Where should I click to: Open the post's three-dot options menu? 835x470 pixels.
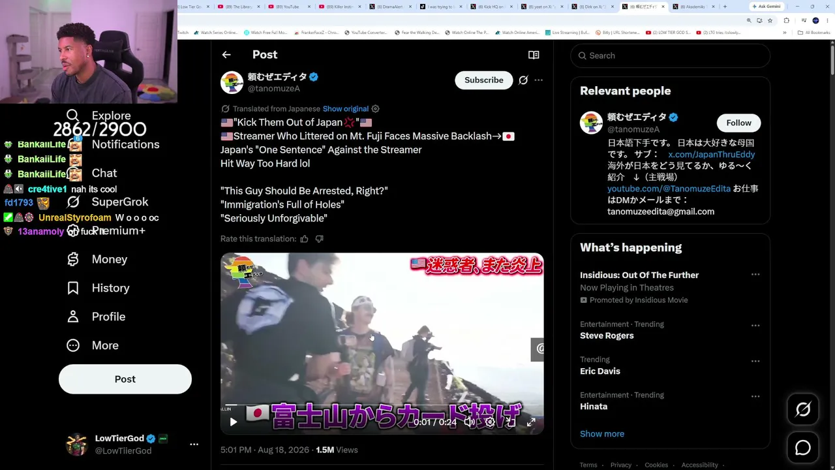[x=538, y=80]
